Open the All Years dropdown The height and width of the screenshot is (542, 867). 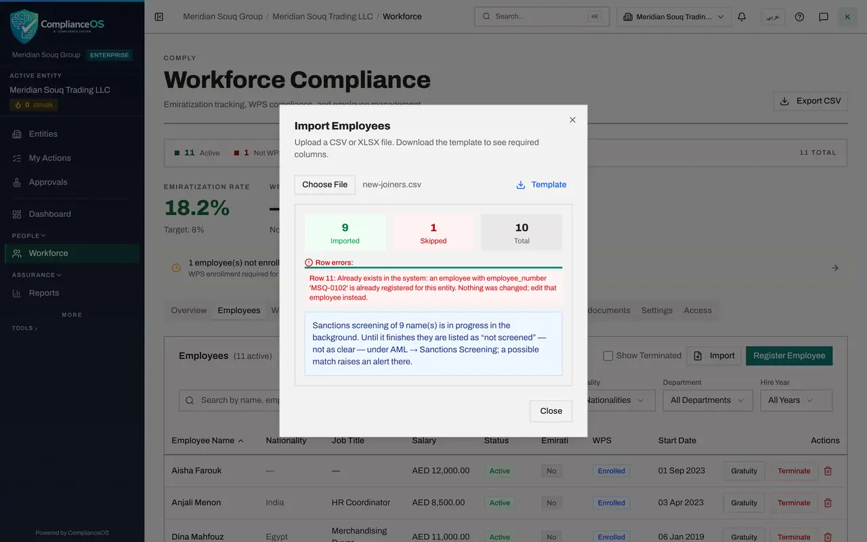[796, 400]
